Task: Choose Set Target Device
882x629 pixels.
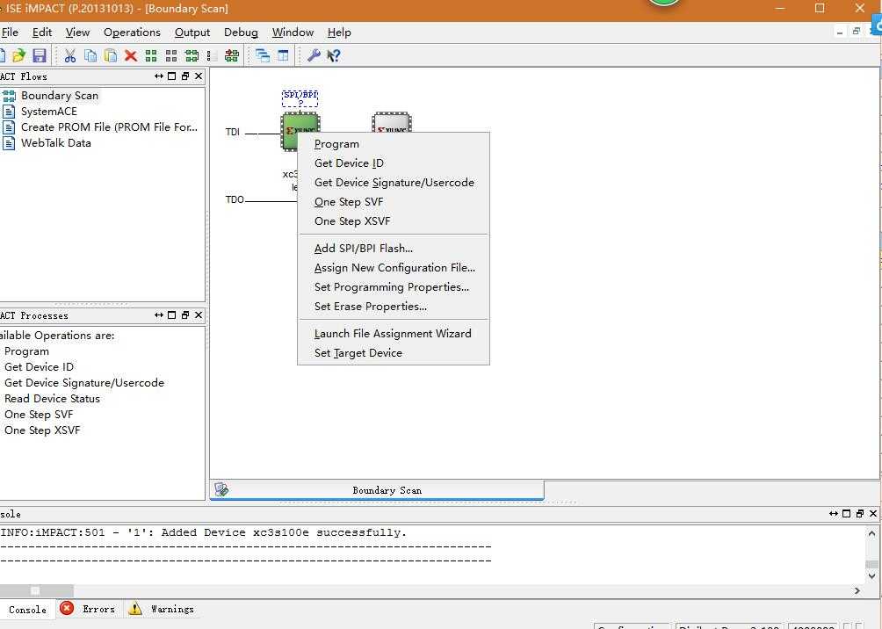Action: (x=394, y=353)
